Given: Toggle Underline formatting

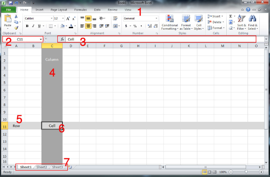Looking at the screenshot, I should [x=39, y=26].
